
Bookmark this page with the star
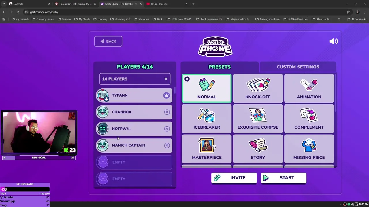click(348, 12)
